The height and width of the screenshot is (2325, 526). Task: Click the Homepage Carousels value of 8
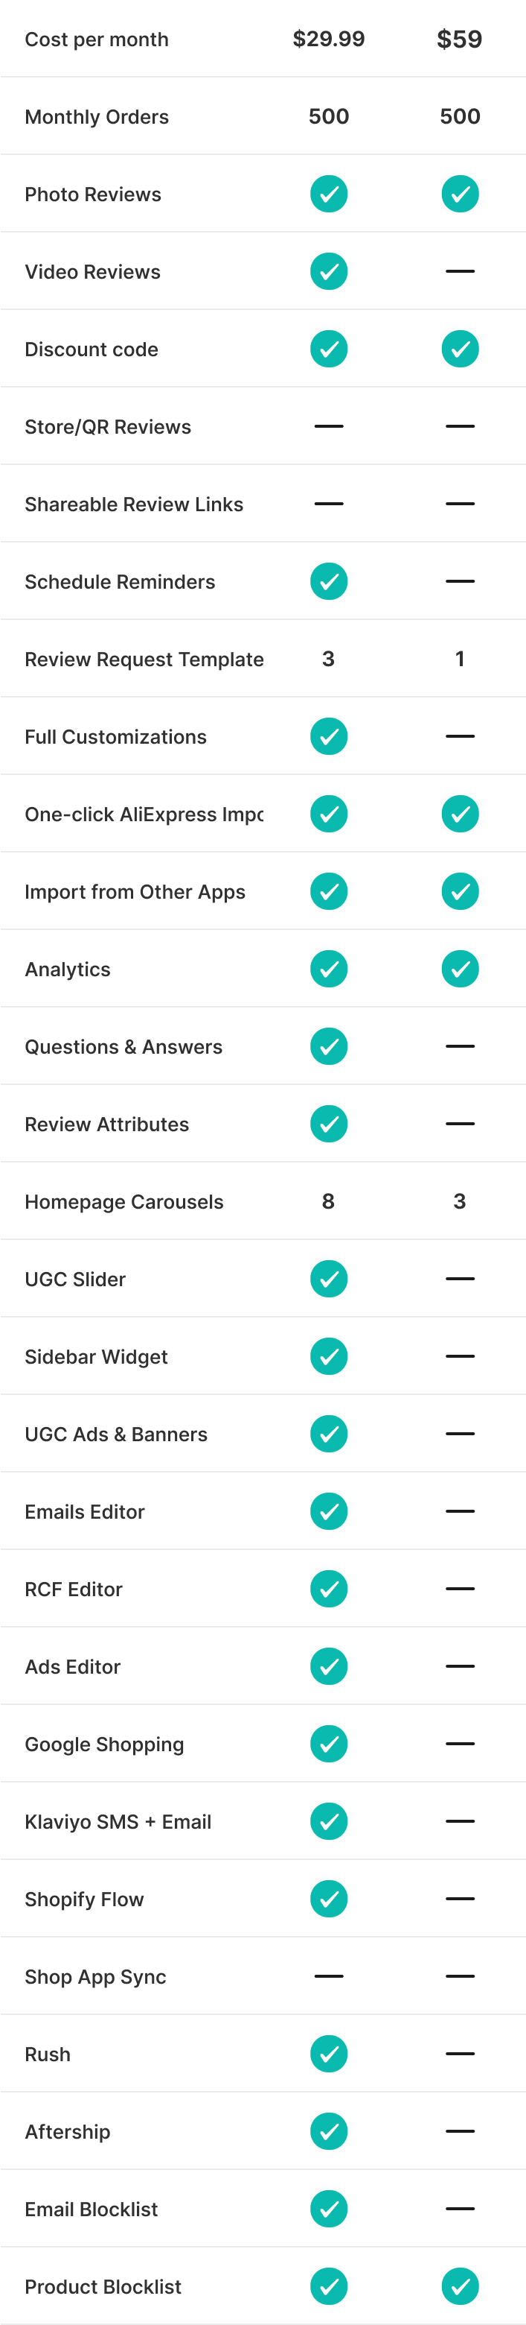pos(329,1201)
